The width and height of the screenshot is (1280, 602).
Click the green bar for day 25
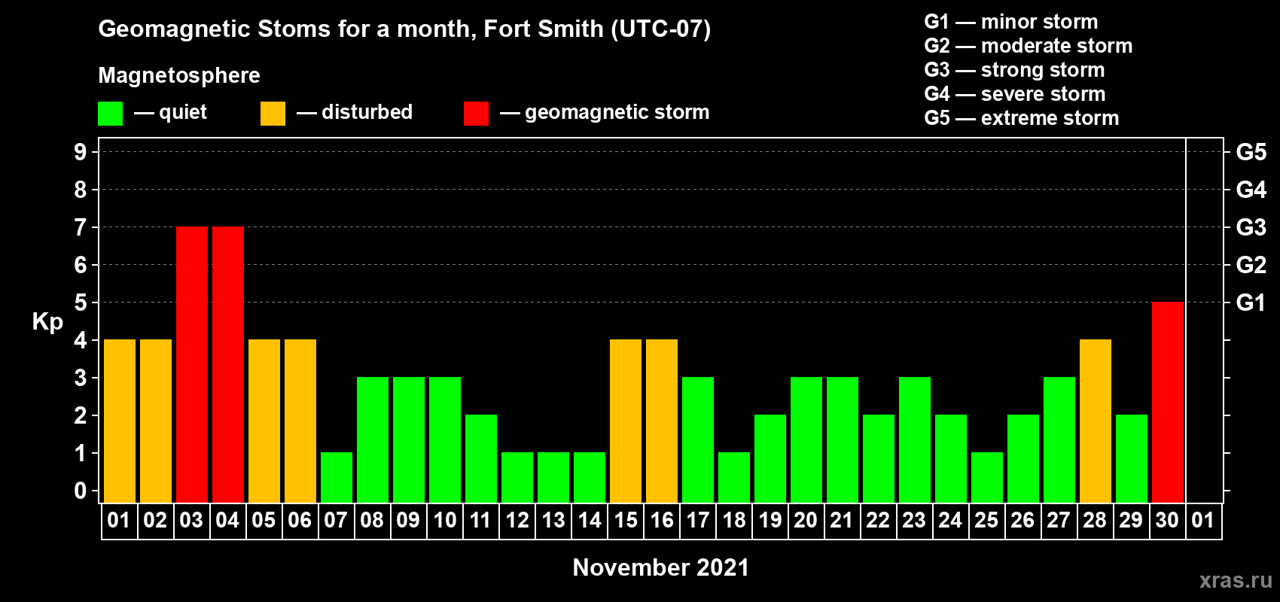987,478
